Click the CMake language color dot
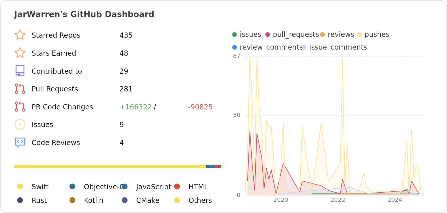Screen dimensions: 447x213 125,200
